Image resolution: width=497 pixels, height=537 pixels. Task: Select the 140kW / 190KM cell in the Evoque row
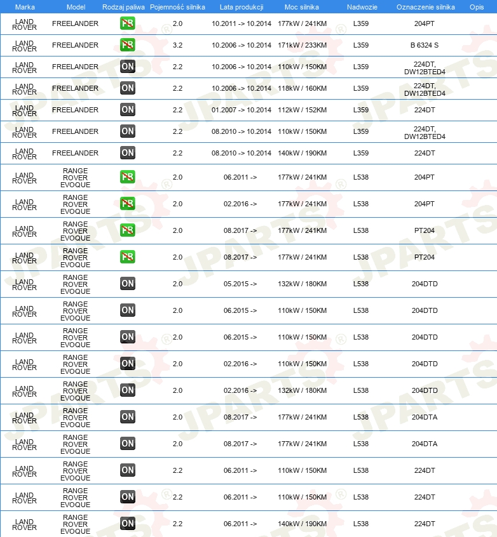click(x=302, y=524)
